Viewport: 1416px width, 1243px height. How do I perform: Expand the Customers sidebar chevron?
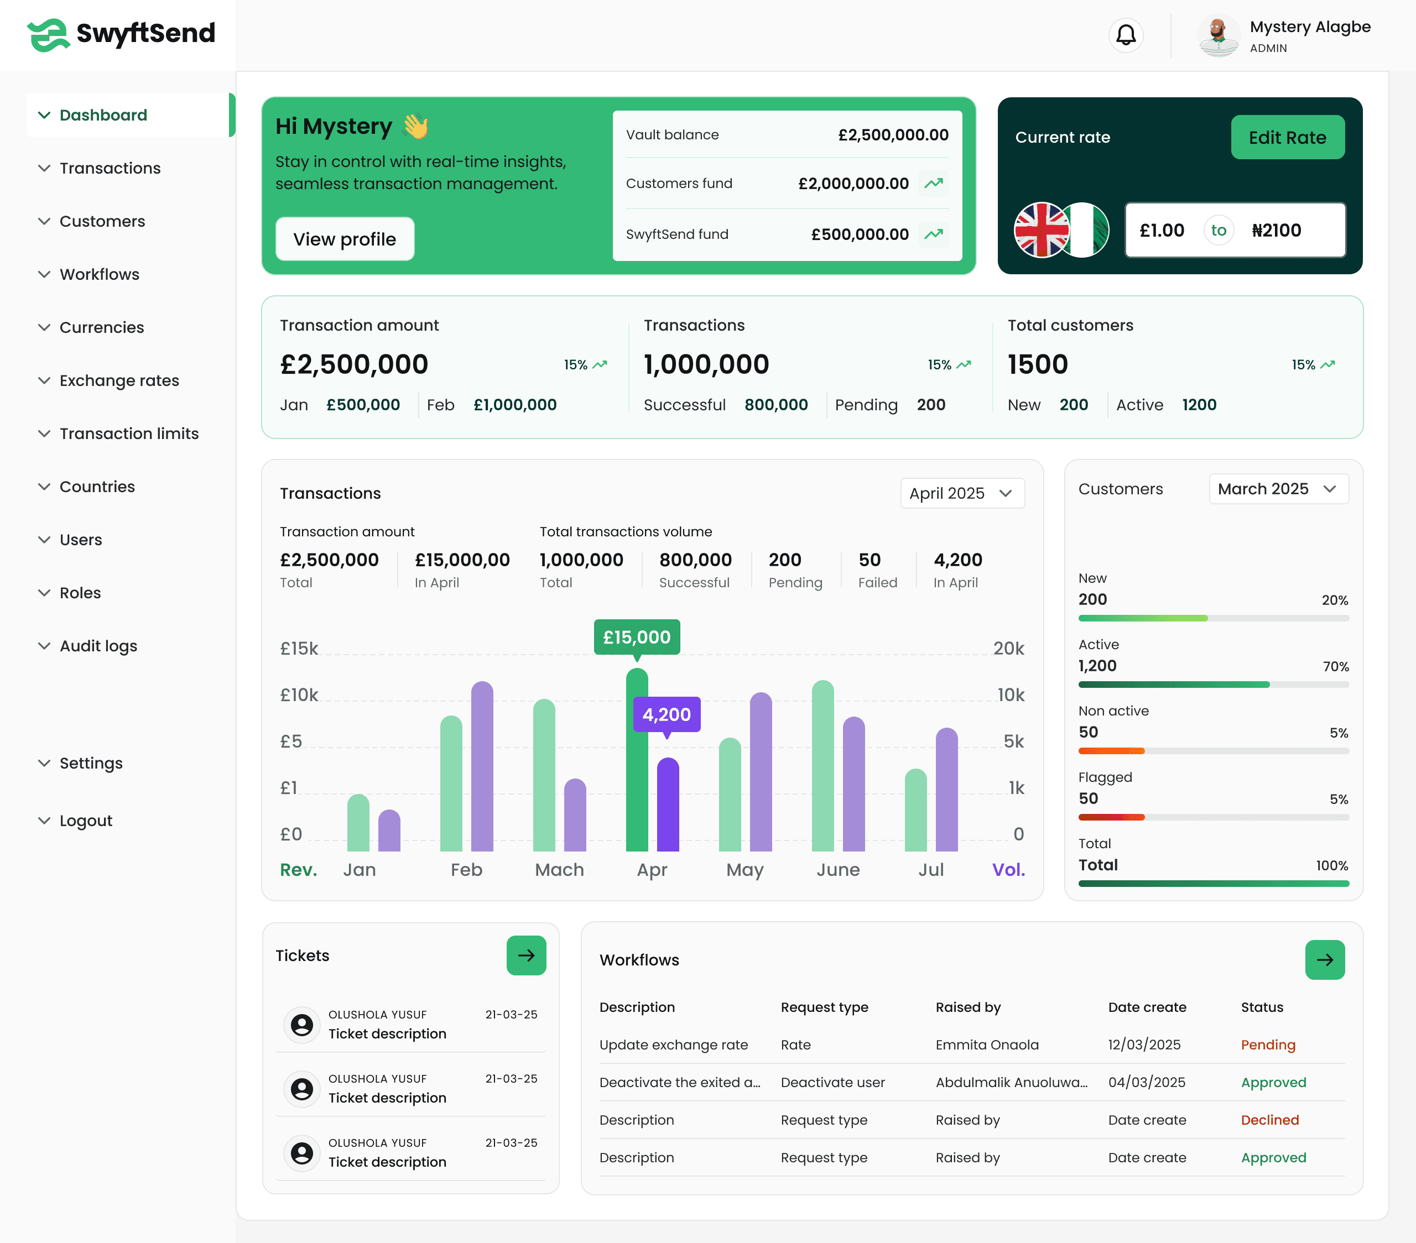coord(44,221)
